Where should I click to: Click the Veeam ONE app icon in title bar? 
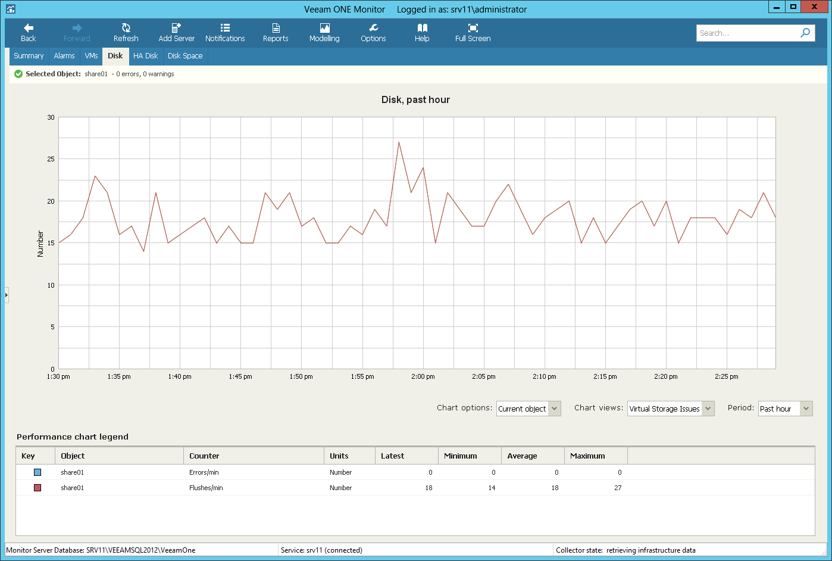point(11,9)
